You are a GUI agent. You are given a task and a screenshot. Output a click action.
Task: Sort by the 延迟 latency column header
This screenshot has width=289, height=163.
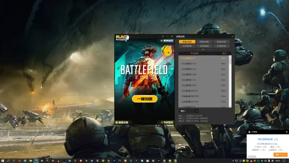tap(224, 53)
